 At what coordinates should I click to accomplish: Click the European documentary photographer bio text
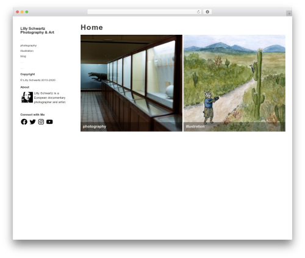(50, 98)
